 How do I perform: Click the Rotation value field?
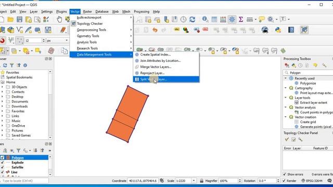[267, 181]
